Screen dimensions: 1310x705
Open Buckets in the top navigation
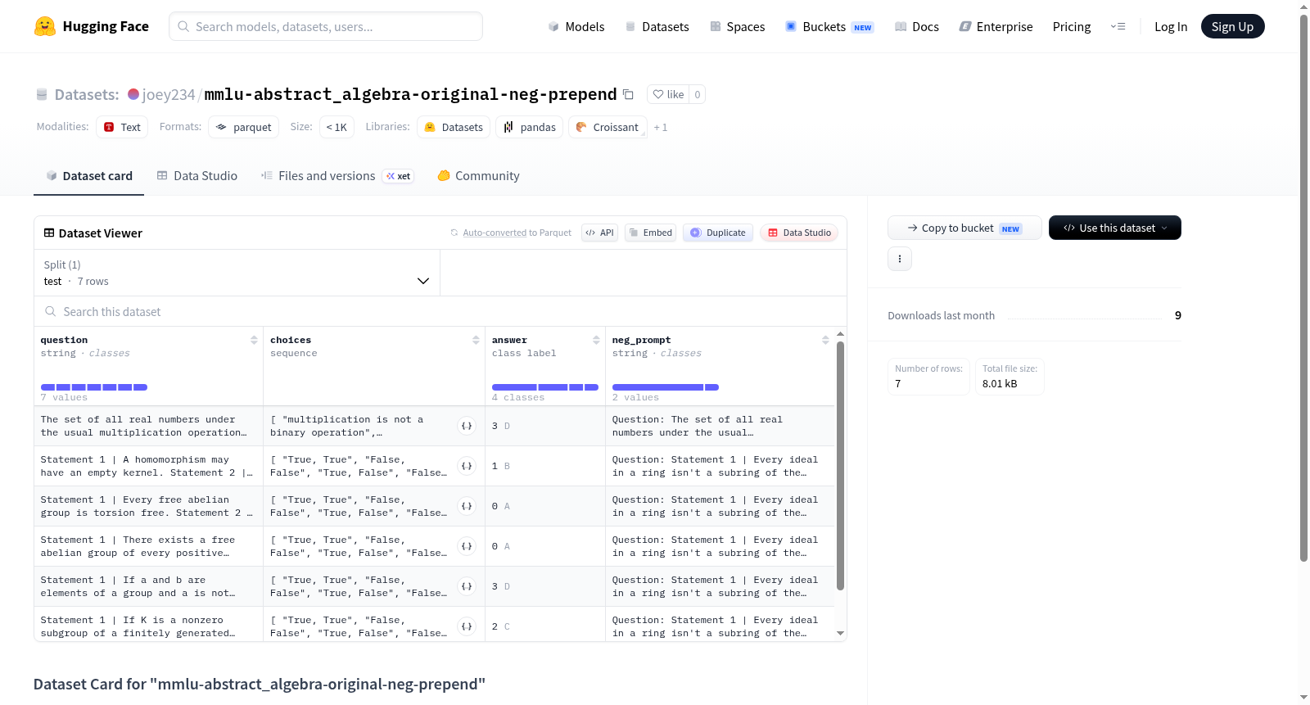(x=829, y=26)
